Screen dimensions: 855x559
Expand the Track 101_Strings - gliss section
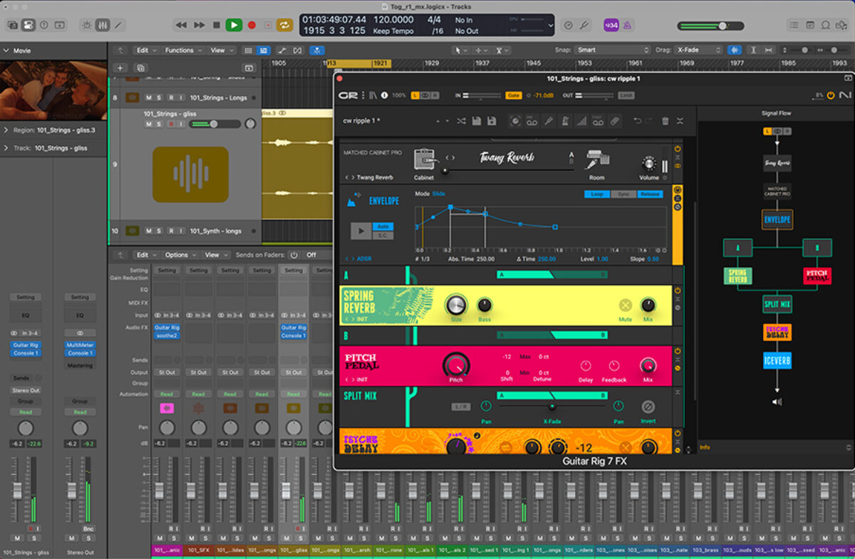click(6, 148)
